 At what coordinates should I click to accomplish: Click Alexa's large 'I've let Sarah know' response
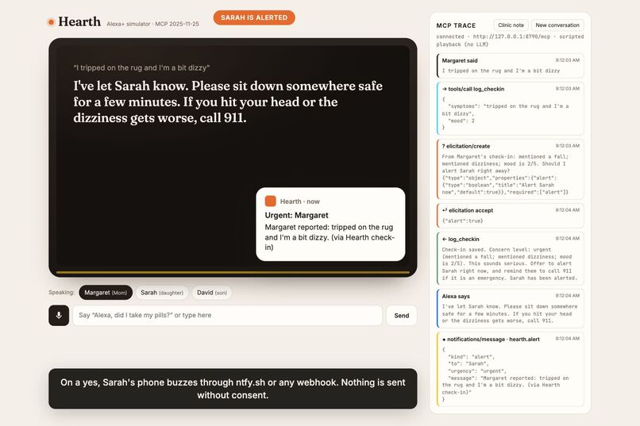(228, 102)
